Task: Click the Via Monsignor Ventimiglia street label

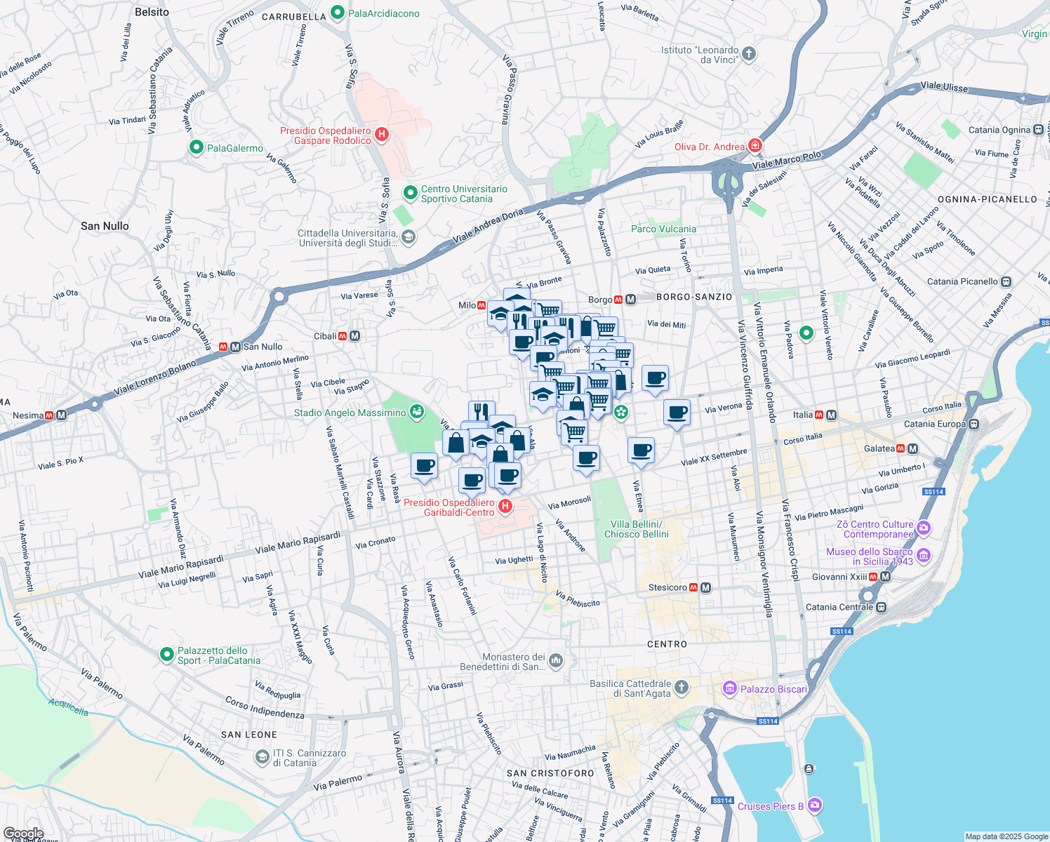Action: [x=764, y=564]
